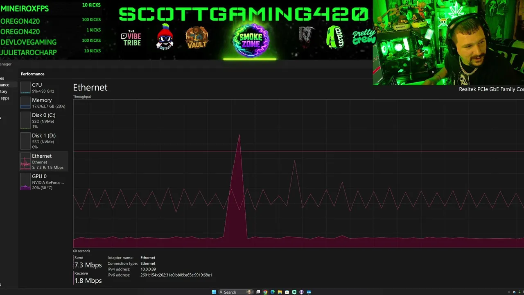Viewport: 524px width, 295px height.
Task: Click the DEVLOVEGAMING name in overlay
Action: (x=28, y=42)
